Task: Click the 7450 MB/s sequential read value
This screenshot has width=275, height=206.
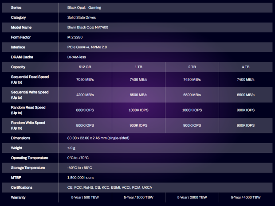Action: [x=191, y=79]
